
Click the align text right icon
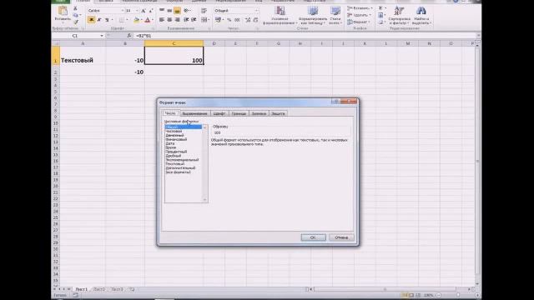(177, 20)
